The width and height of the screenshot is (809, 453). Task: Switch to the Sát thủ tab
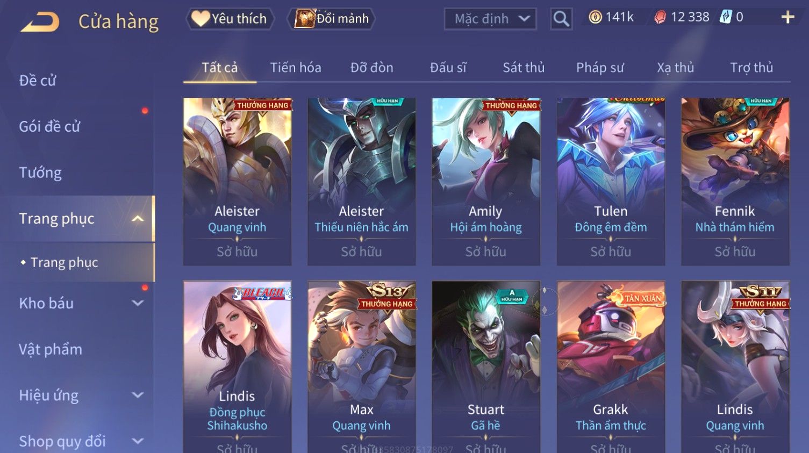(524, 68)
